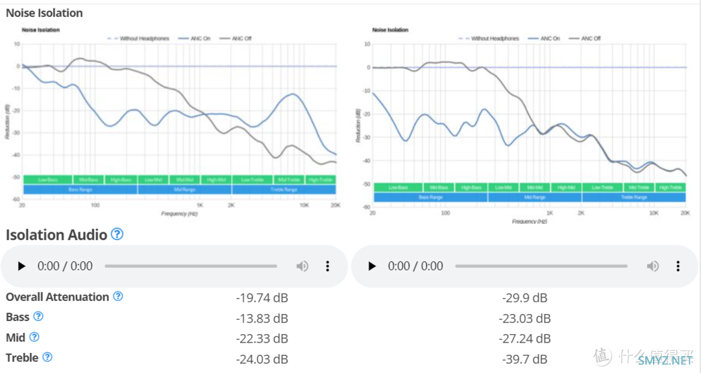Click Mid-Treble band in right chart
This screenshot has width=701, height=373.
[x=639, y=187]
